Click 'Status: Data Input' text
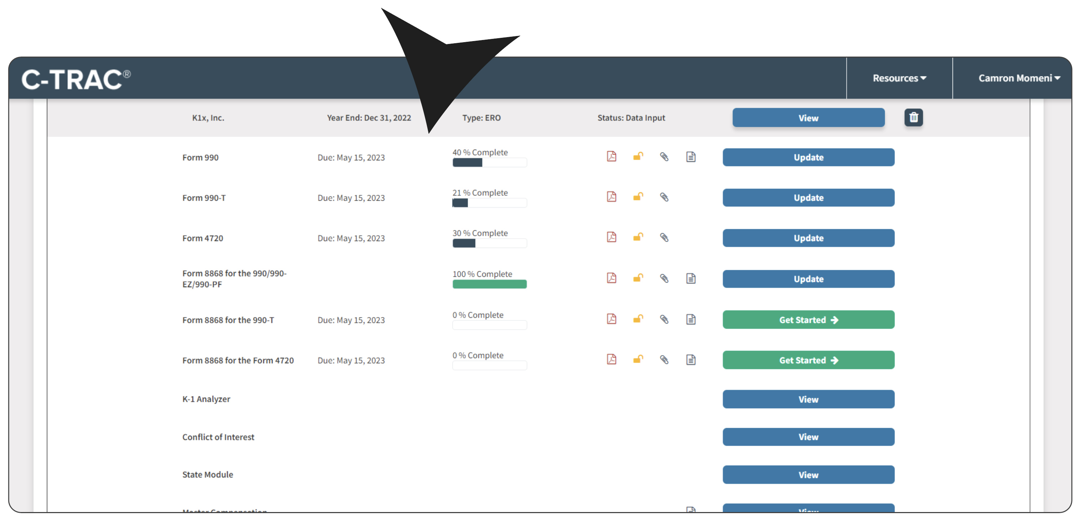This screenshot has width=1078, height=516. pyautogui.click(x=632, y=118)
